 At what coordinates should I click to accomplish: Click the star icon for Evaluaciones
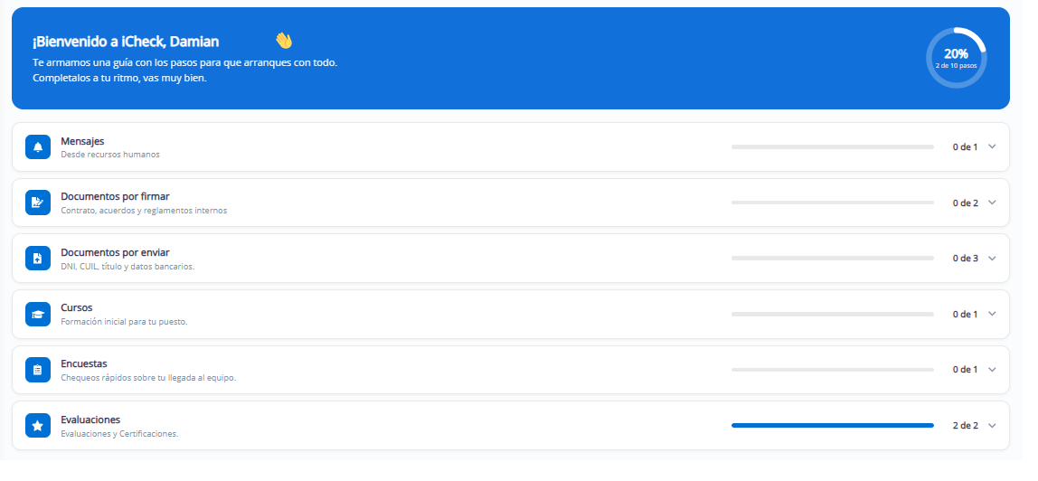pyautogui.click(x=38, y=426)
